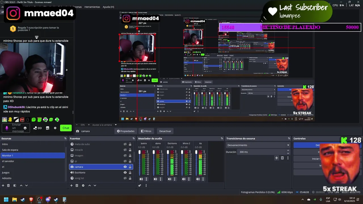The width and height of the screenshot is (363, 204).
Task: Open Micro 2 channel options menu
Action: [189, 179]
